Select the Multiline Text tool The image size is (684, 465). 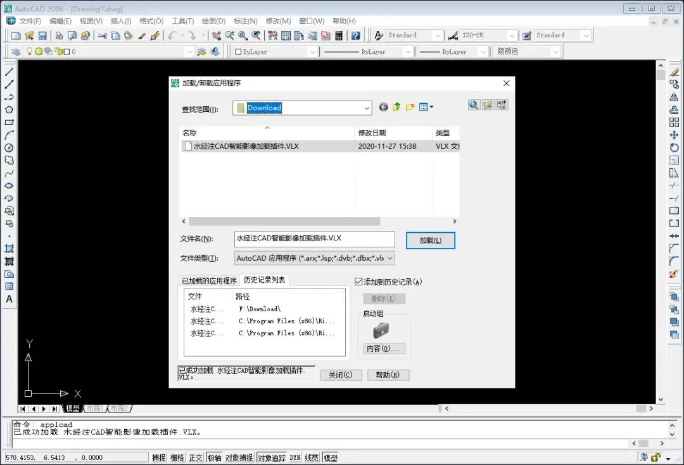(9, 299)
